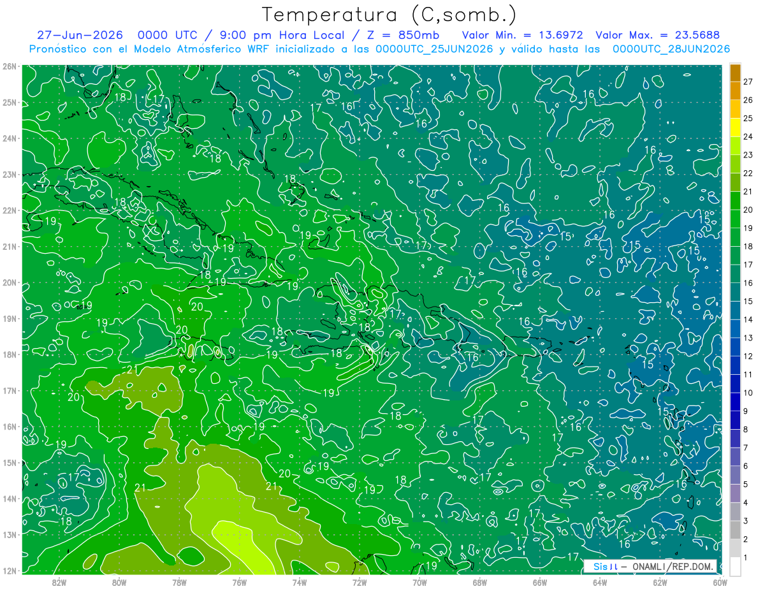Click the "13N" latitude axis label
The height and width of the screenshot is (591, 765).
click(9, 535)
